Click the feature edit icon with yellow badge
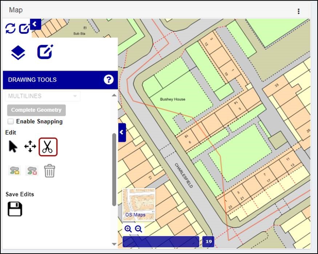Screen dimensions: 318x254 point(15,171)
